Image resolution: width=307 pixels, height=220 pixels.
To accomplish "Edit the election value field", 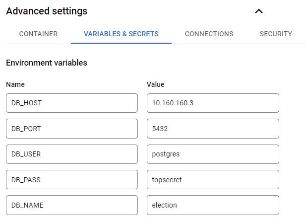I will click(x=213, y=205).
